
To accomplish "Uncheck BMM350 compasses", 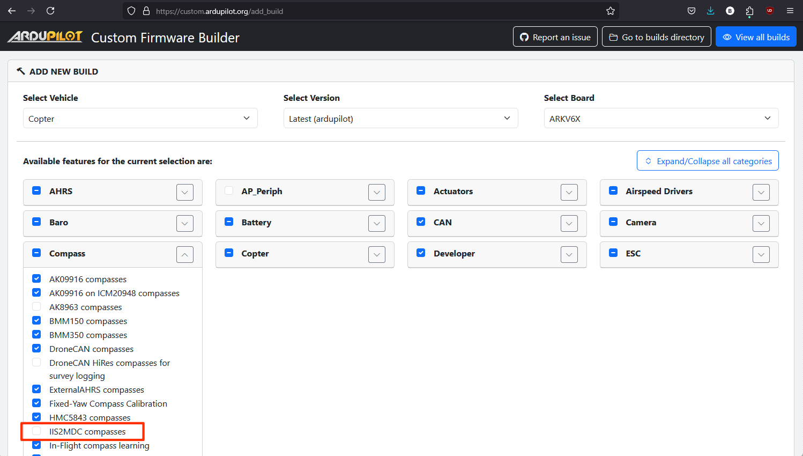I will pos(36,334).
